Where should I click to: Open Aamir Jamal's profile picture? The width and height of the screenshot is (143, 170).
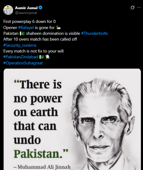(8, 10)
